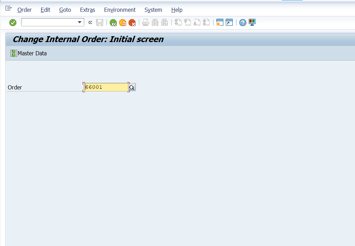Click the Create New Session icon
Viewport: 355px width, 246px height.
(x=220, y=22)
